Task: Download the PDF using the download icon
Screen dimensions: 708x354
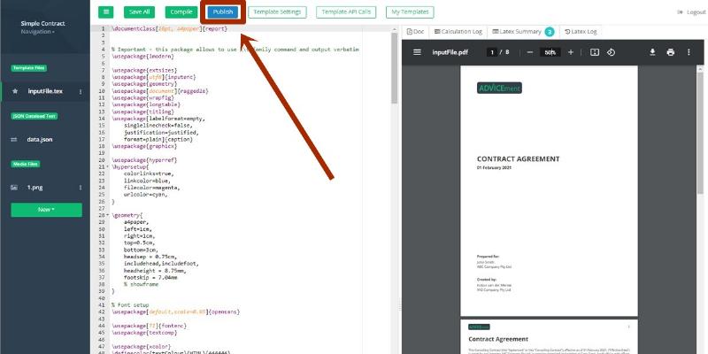Action: [652, 52]
